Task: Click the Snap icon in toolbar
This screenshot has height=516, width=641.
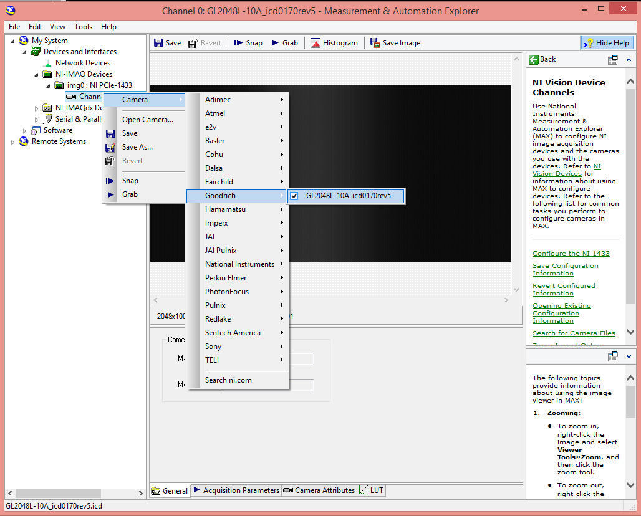Action: 239,43
